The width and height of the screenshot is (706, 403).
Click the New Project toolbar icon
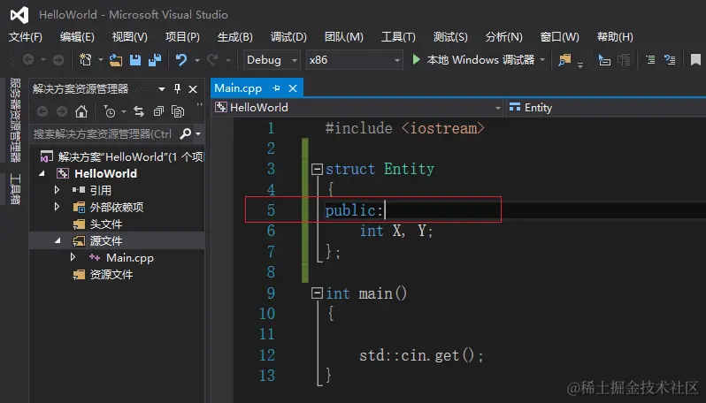86,59
